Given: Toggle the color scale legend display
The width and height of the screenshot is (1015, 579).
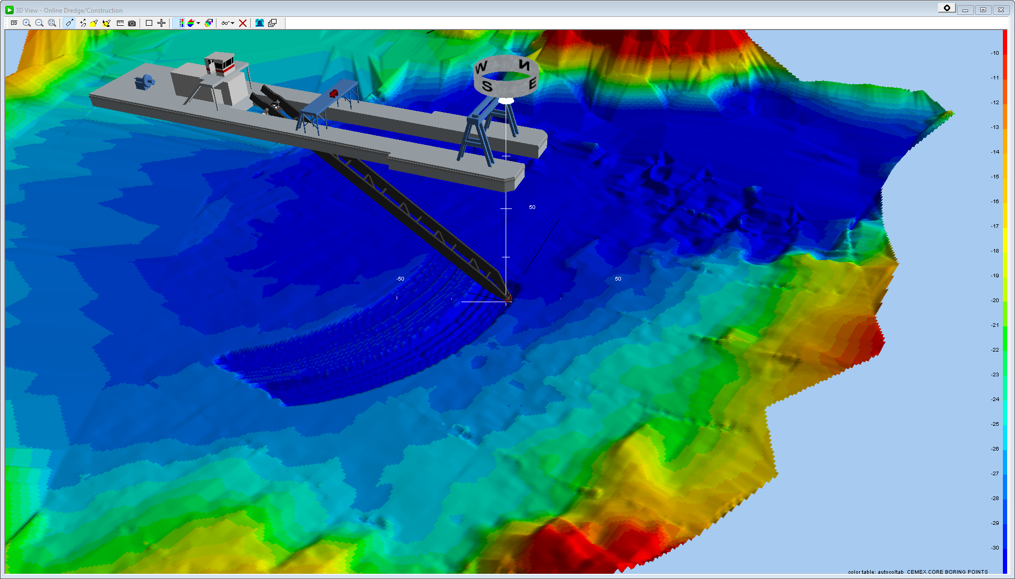Looking at the screenshot, I should [x=180, y=23].
